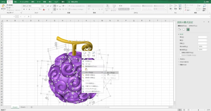The width and height of the screenshot is (211, 111).
Task: Click the paste option icon in context menu
Action: pyautogui.click(x=86, y=69)
